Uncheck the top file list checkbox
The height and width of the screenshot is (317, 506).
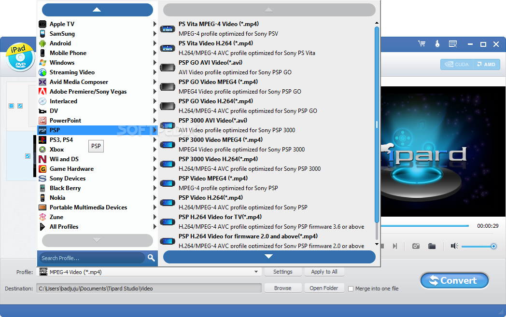20,106
